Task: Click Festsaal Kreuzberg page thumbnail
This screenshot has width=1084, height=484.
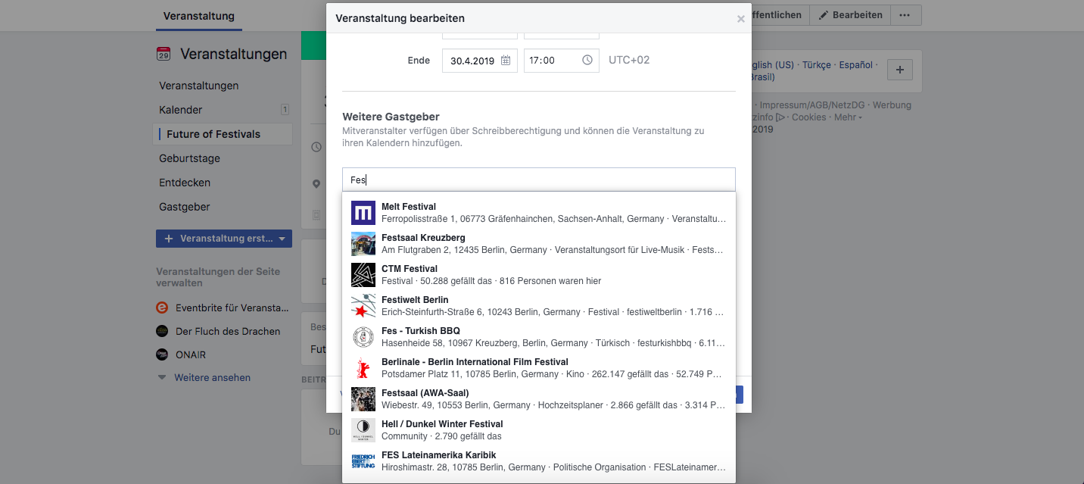Action: coord(363,244)
